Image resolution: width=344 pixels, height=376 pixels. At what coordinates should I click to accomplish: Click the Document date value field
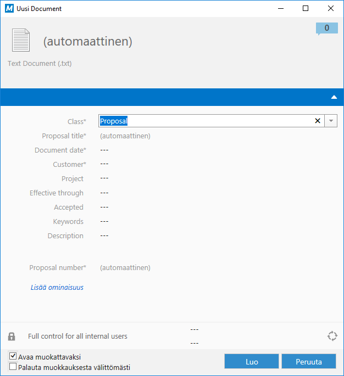(x=104, y=150)
